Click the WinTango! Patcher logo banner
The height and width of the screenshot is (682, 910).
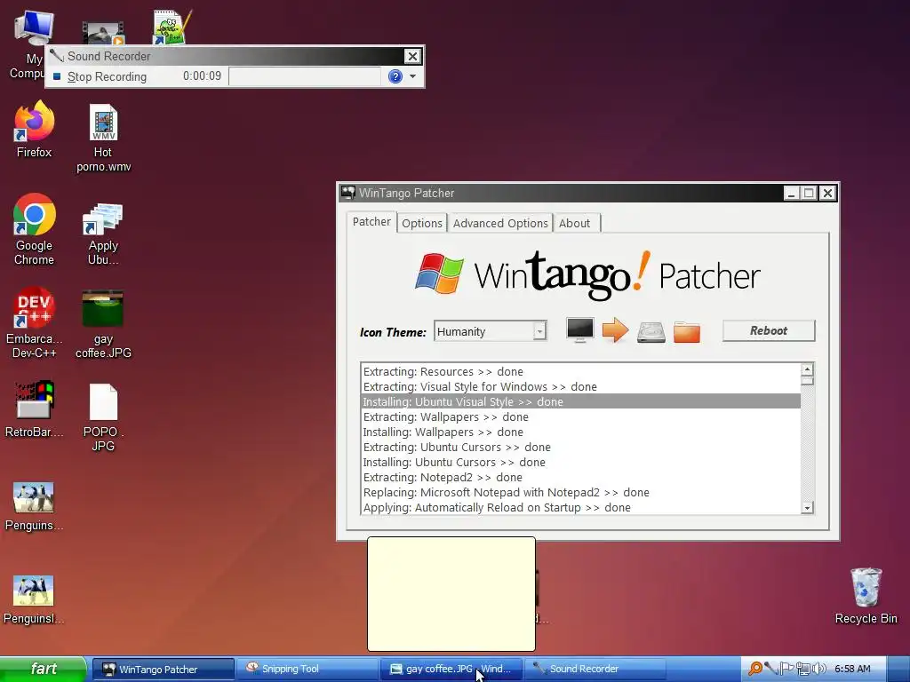[x=587, y=275]
